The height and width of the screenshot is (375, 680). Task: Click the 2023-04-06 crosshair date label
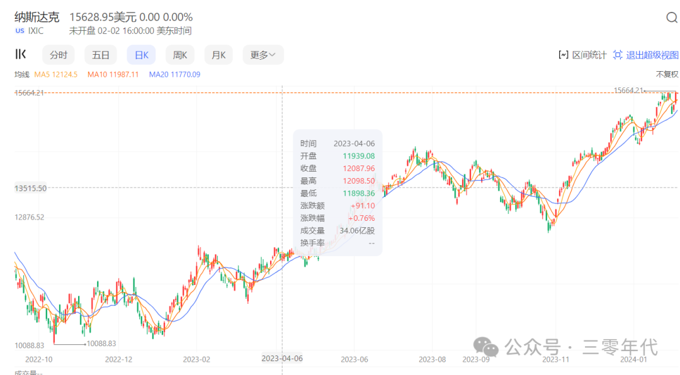point(282,359)
